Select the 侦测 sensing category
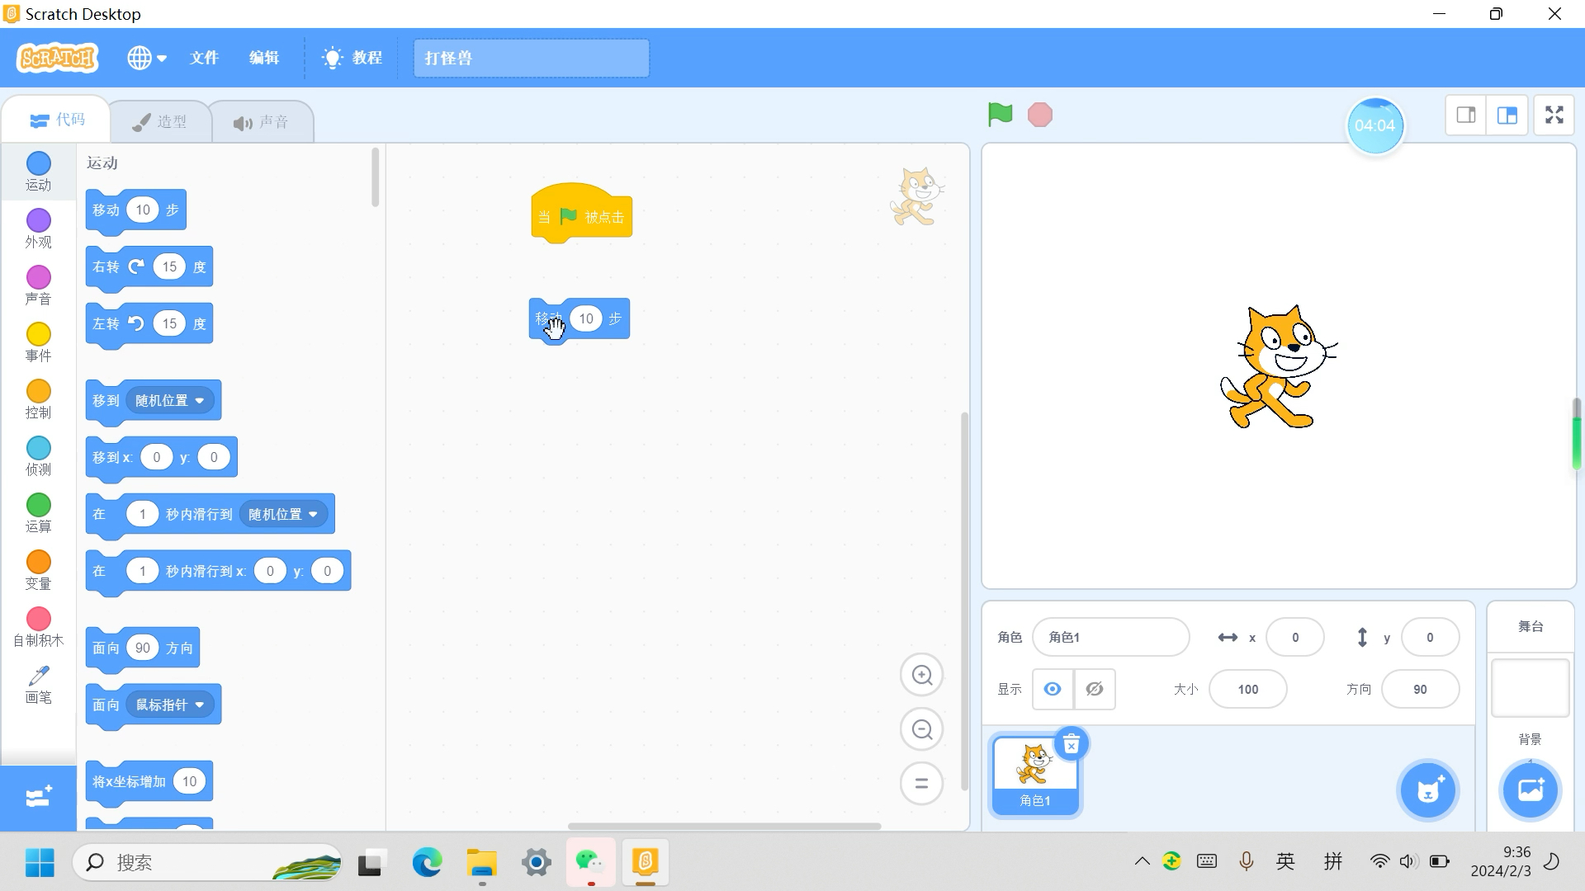The width and height of the screenshot is (1585, 891). 38,456
